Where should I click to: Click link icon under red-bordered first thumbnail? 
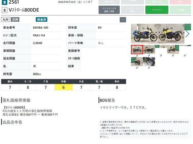coord(137,56)
